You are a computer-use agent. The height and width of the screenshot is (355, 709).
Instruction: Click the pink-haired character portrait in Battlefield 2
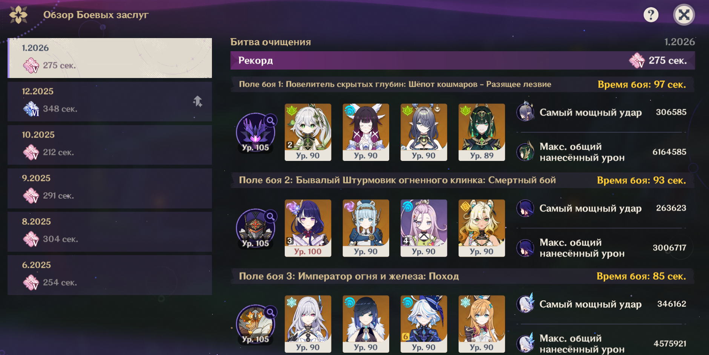click(x=424, y=228)
